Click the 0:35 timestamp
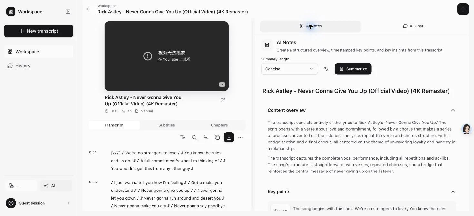 coord(93,182)
